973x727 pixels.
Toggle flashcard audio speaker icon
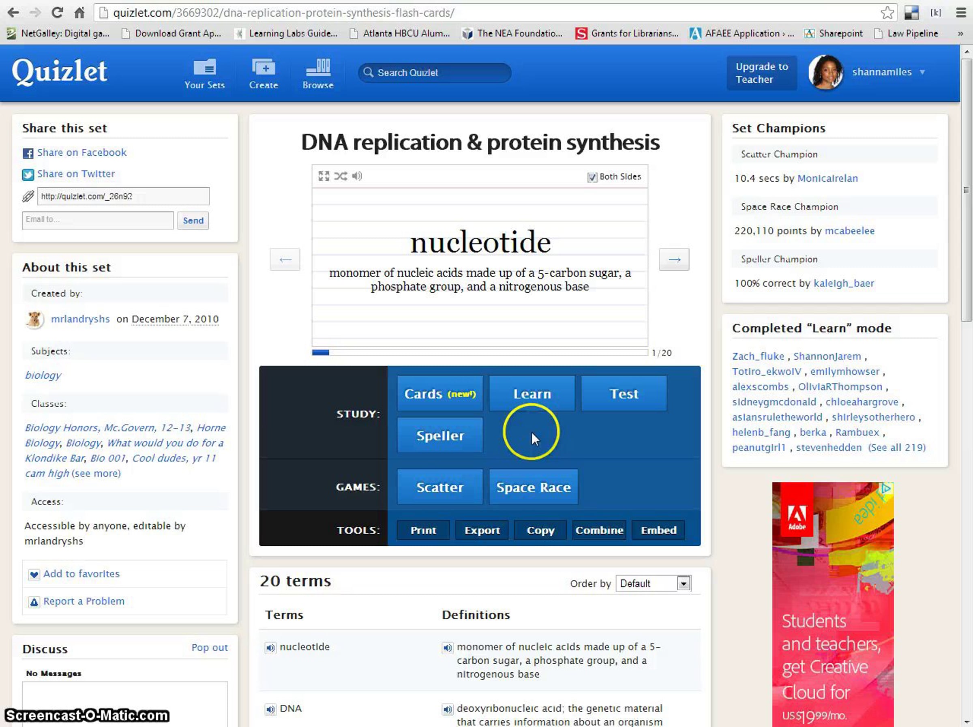357,176
